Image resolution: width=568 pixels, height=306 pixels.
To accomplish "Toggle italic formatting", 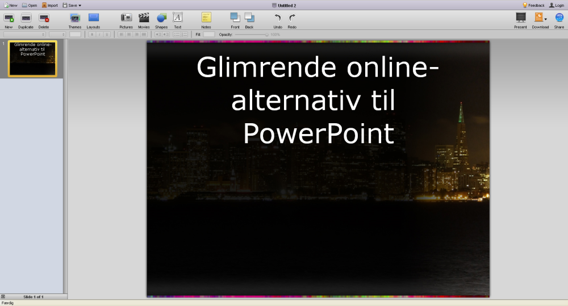I will [x=99, y=35].
